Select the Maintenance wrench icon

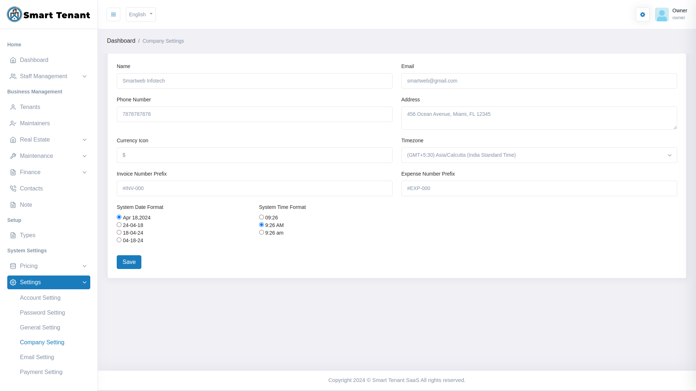[x=13, y=156]
